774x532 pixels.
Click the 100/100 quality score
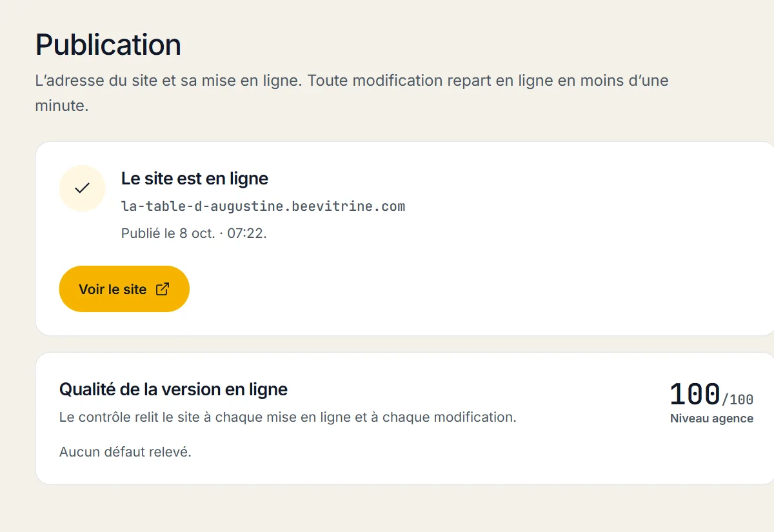711,395
